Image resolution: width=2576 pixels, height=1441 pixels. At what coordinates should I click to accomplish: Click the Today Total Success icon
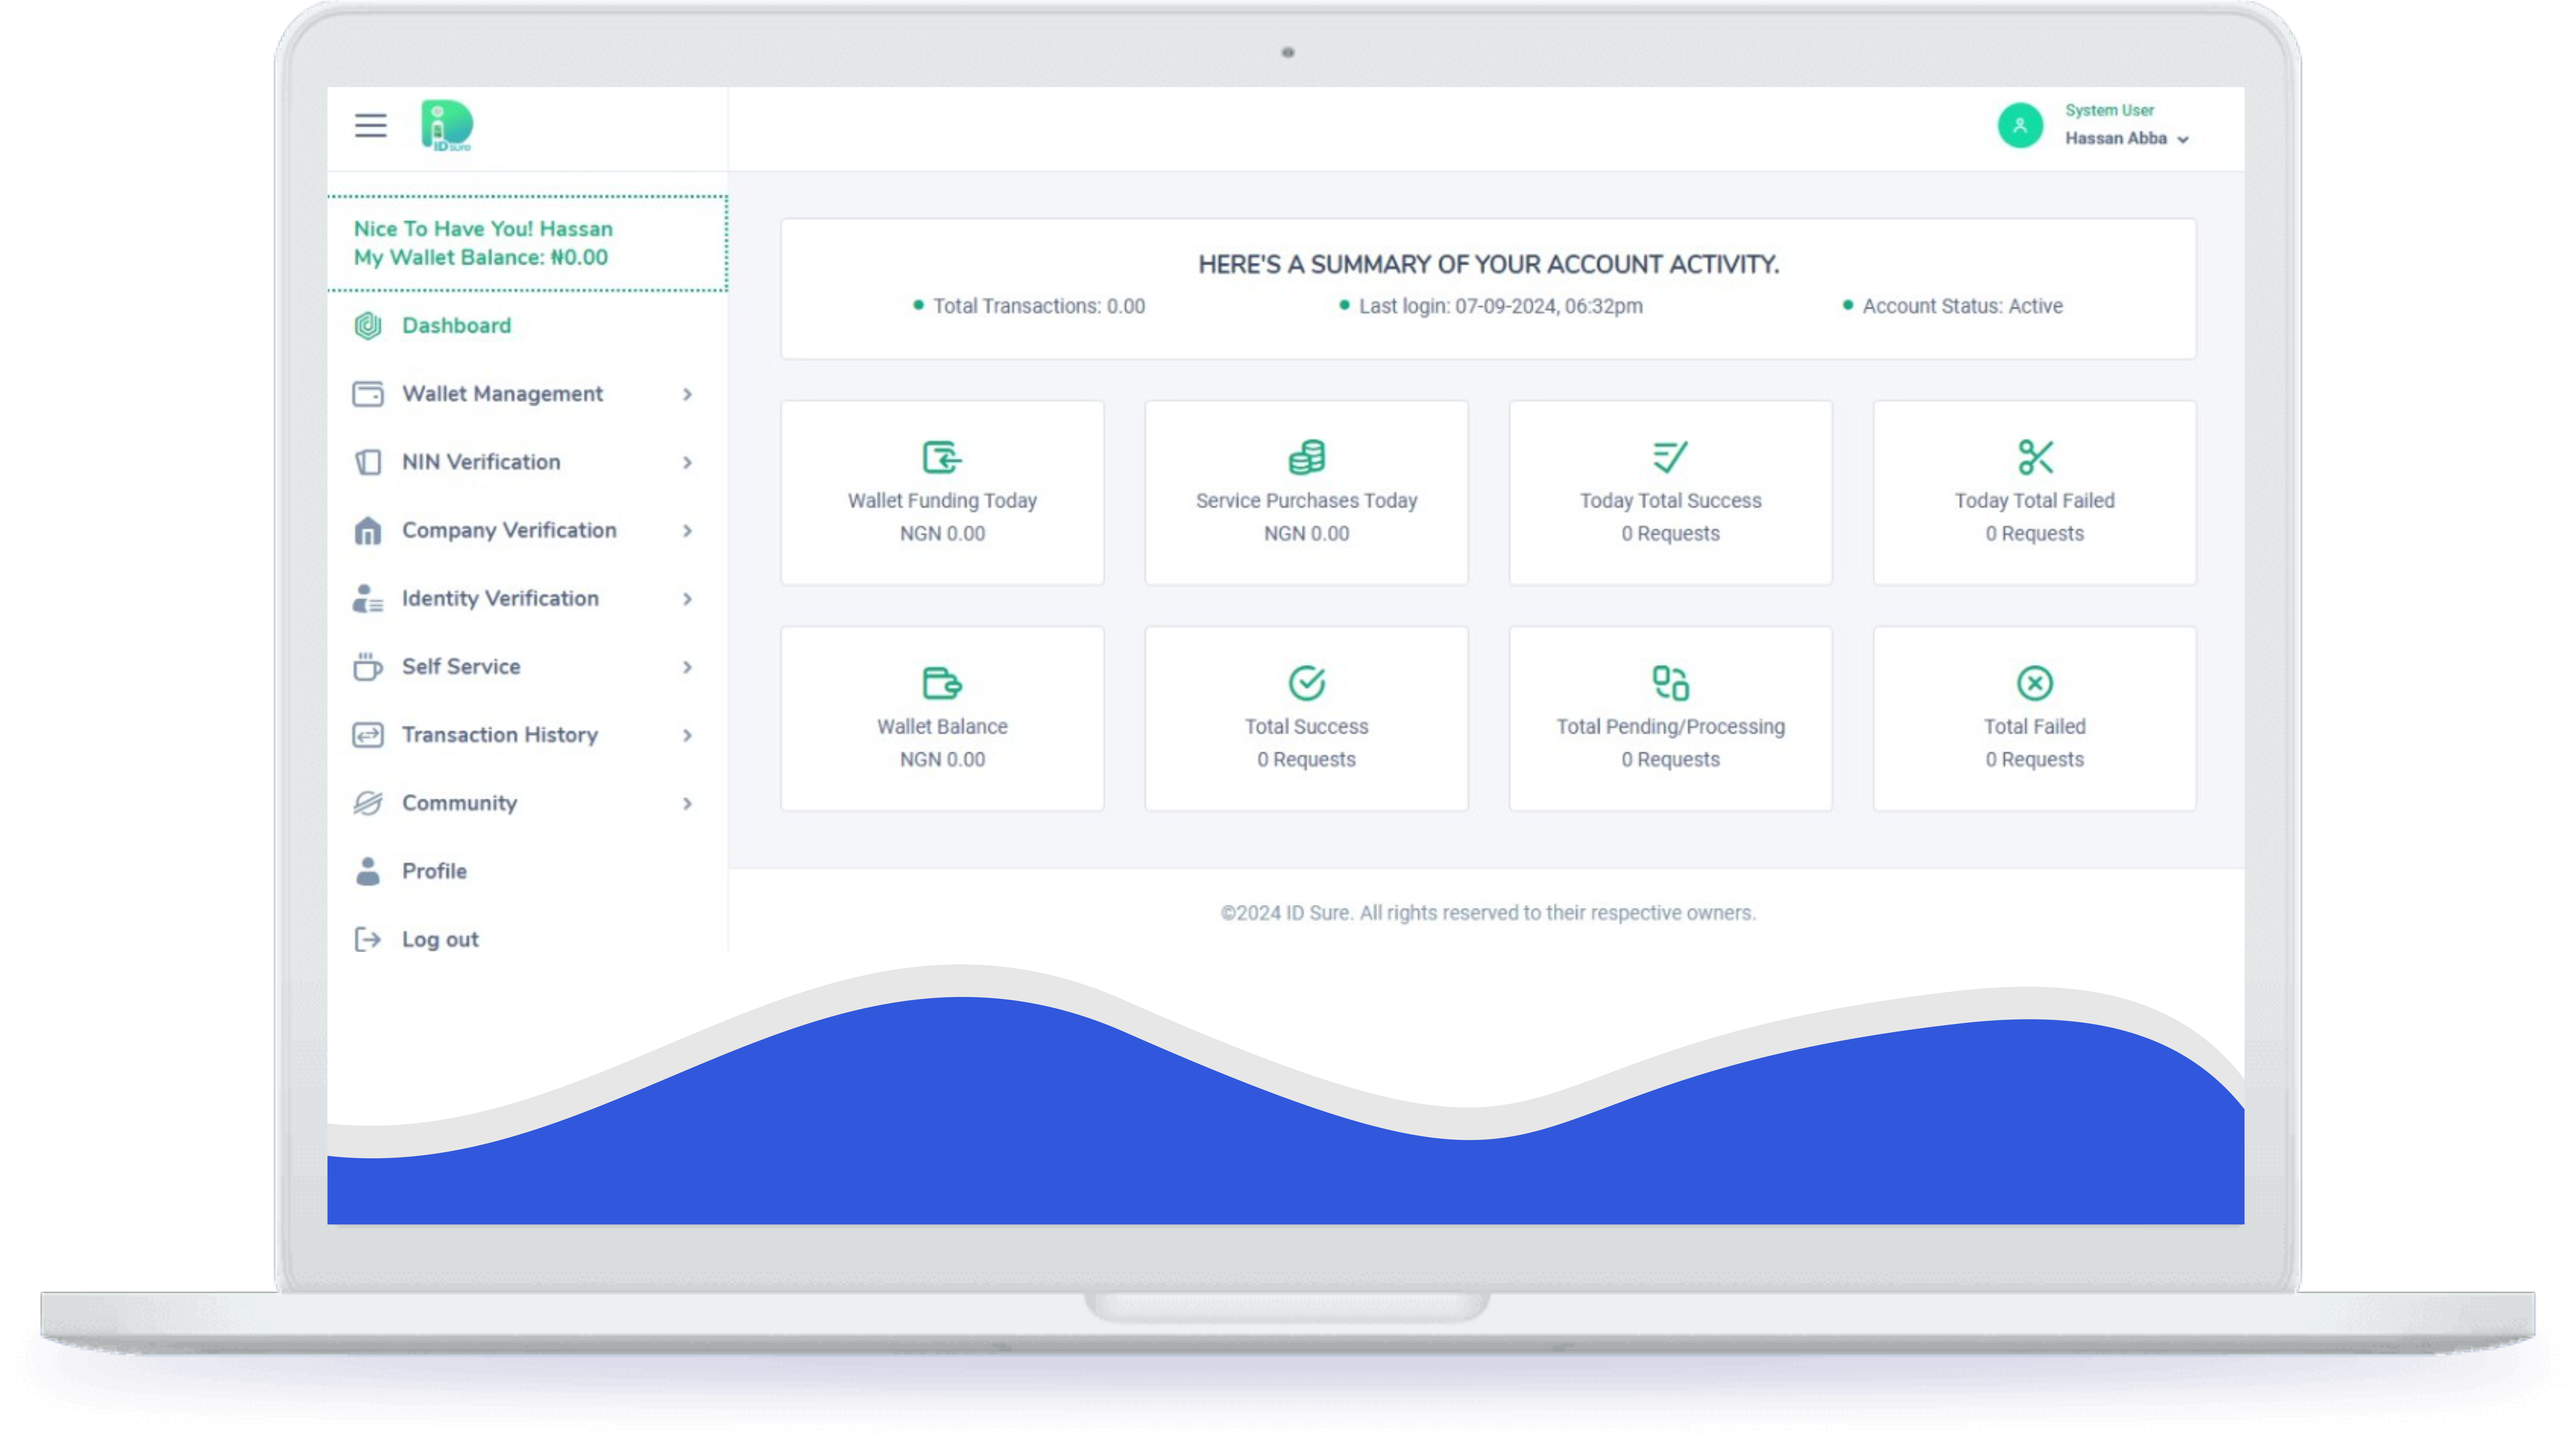(1670, 457)
